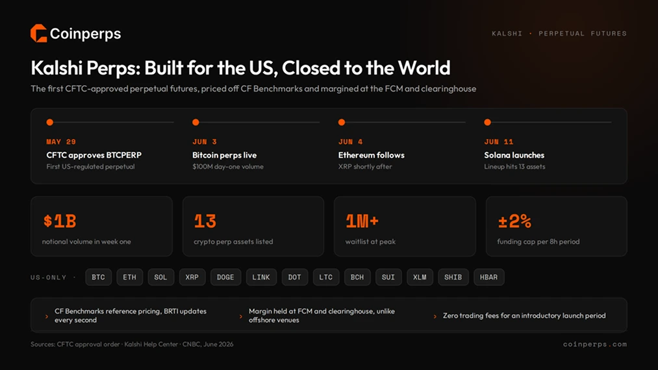Image resolution: width=658 pixels, height=370 pixels.
Task: Select the BCH asset chip
Action: point(357,277)
